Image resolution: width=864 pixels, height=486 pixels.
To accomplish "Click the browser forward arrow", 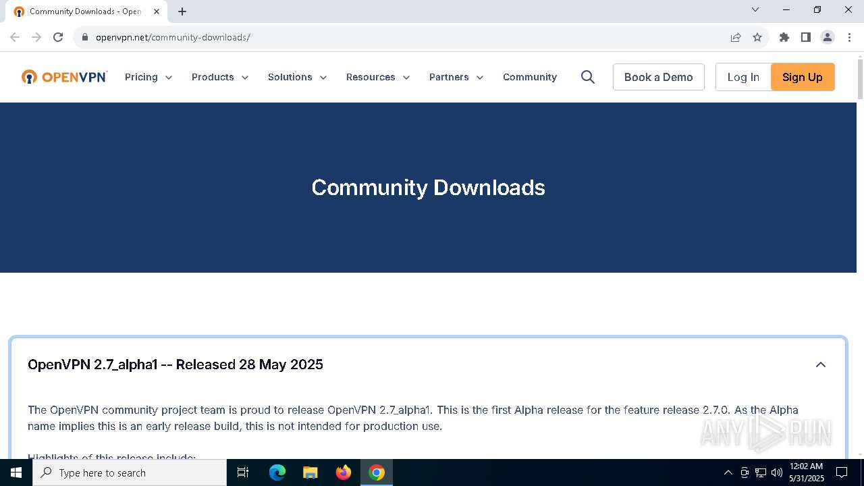I will click(x=36, y=37).
